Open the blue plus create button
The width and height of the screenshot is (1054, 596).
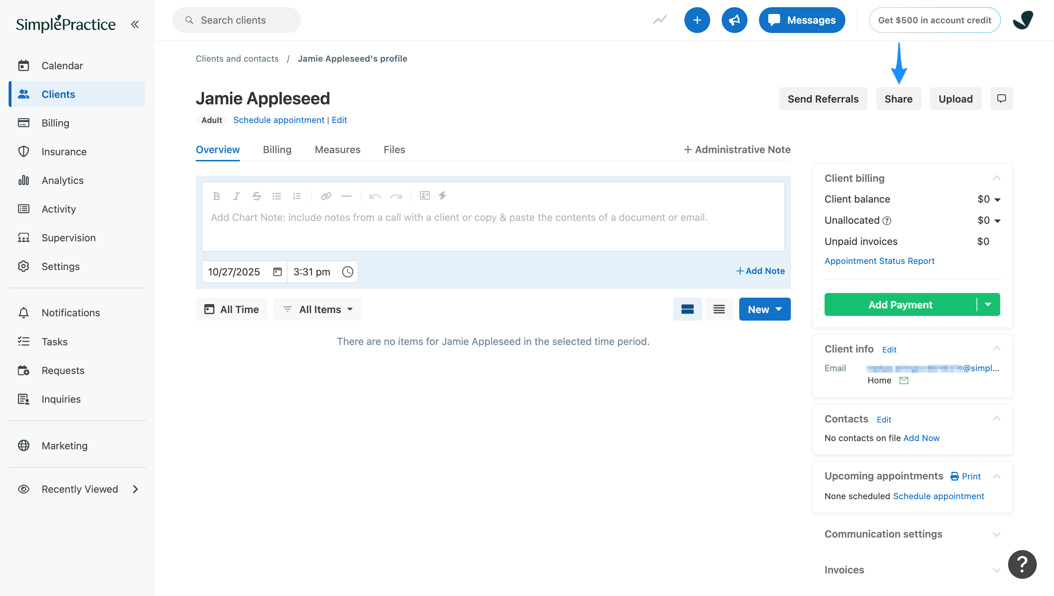(x=697, y=20)
